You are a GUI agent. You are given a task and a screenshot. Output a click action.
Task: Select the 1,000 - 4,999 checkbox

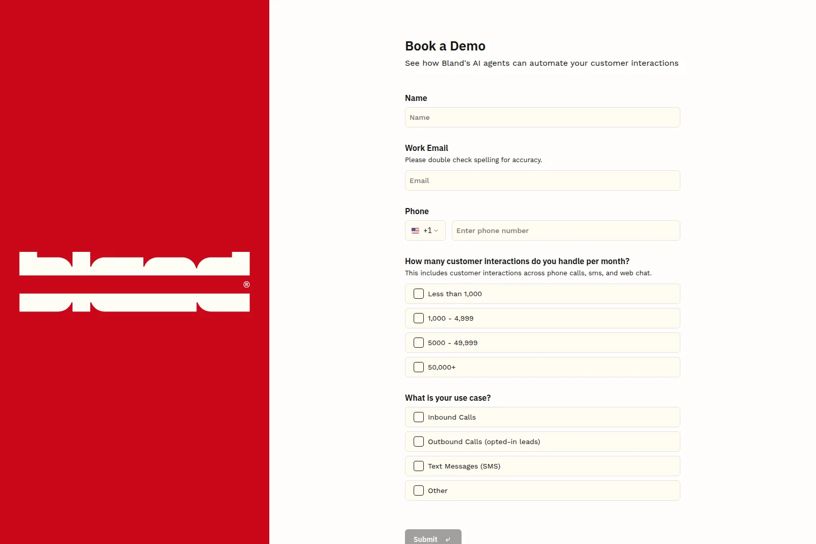click(x=419, y=318)
